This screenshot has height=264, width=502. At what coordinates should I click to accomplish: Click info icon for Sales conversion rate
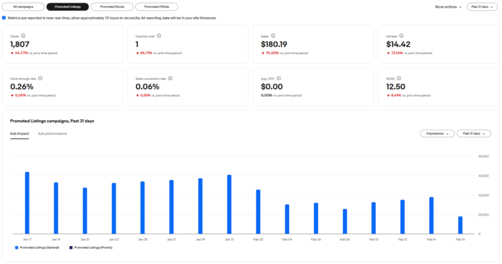170,78
